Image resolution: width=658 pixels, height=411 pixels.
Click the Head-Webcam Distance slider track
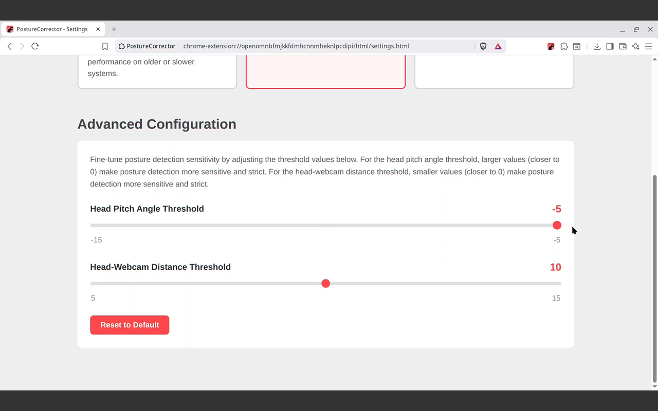click(325, 284)
